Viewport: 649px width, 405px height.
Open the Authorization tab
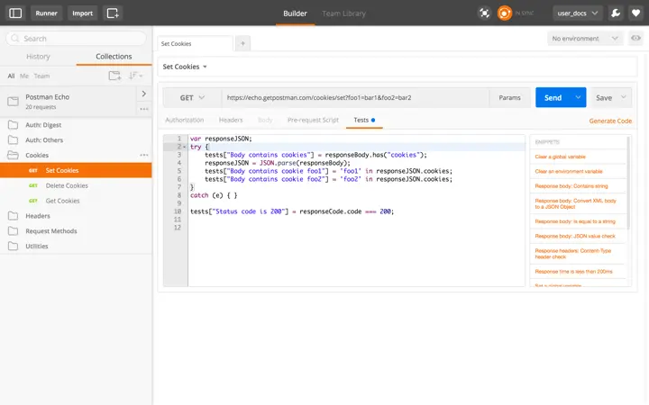point(184,120)
